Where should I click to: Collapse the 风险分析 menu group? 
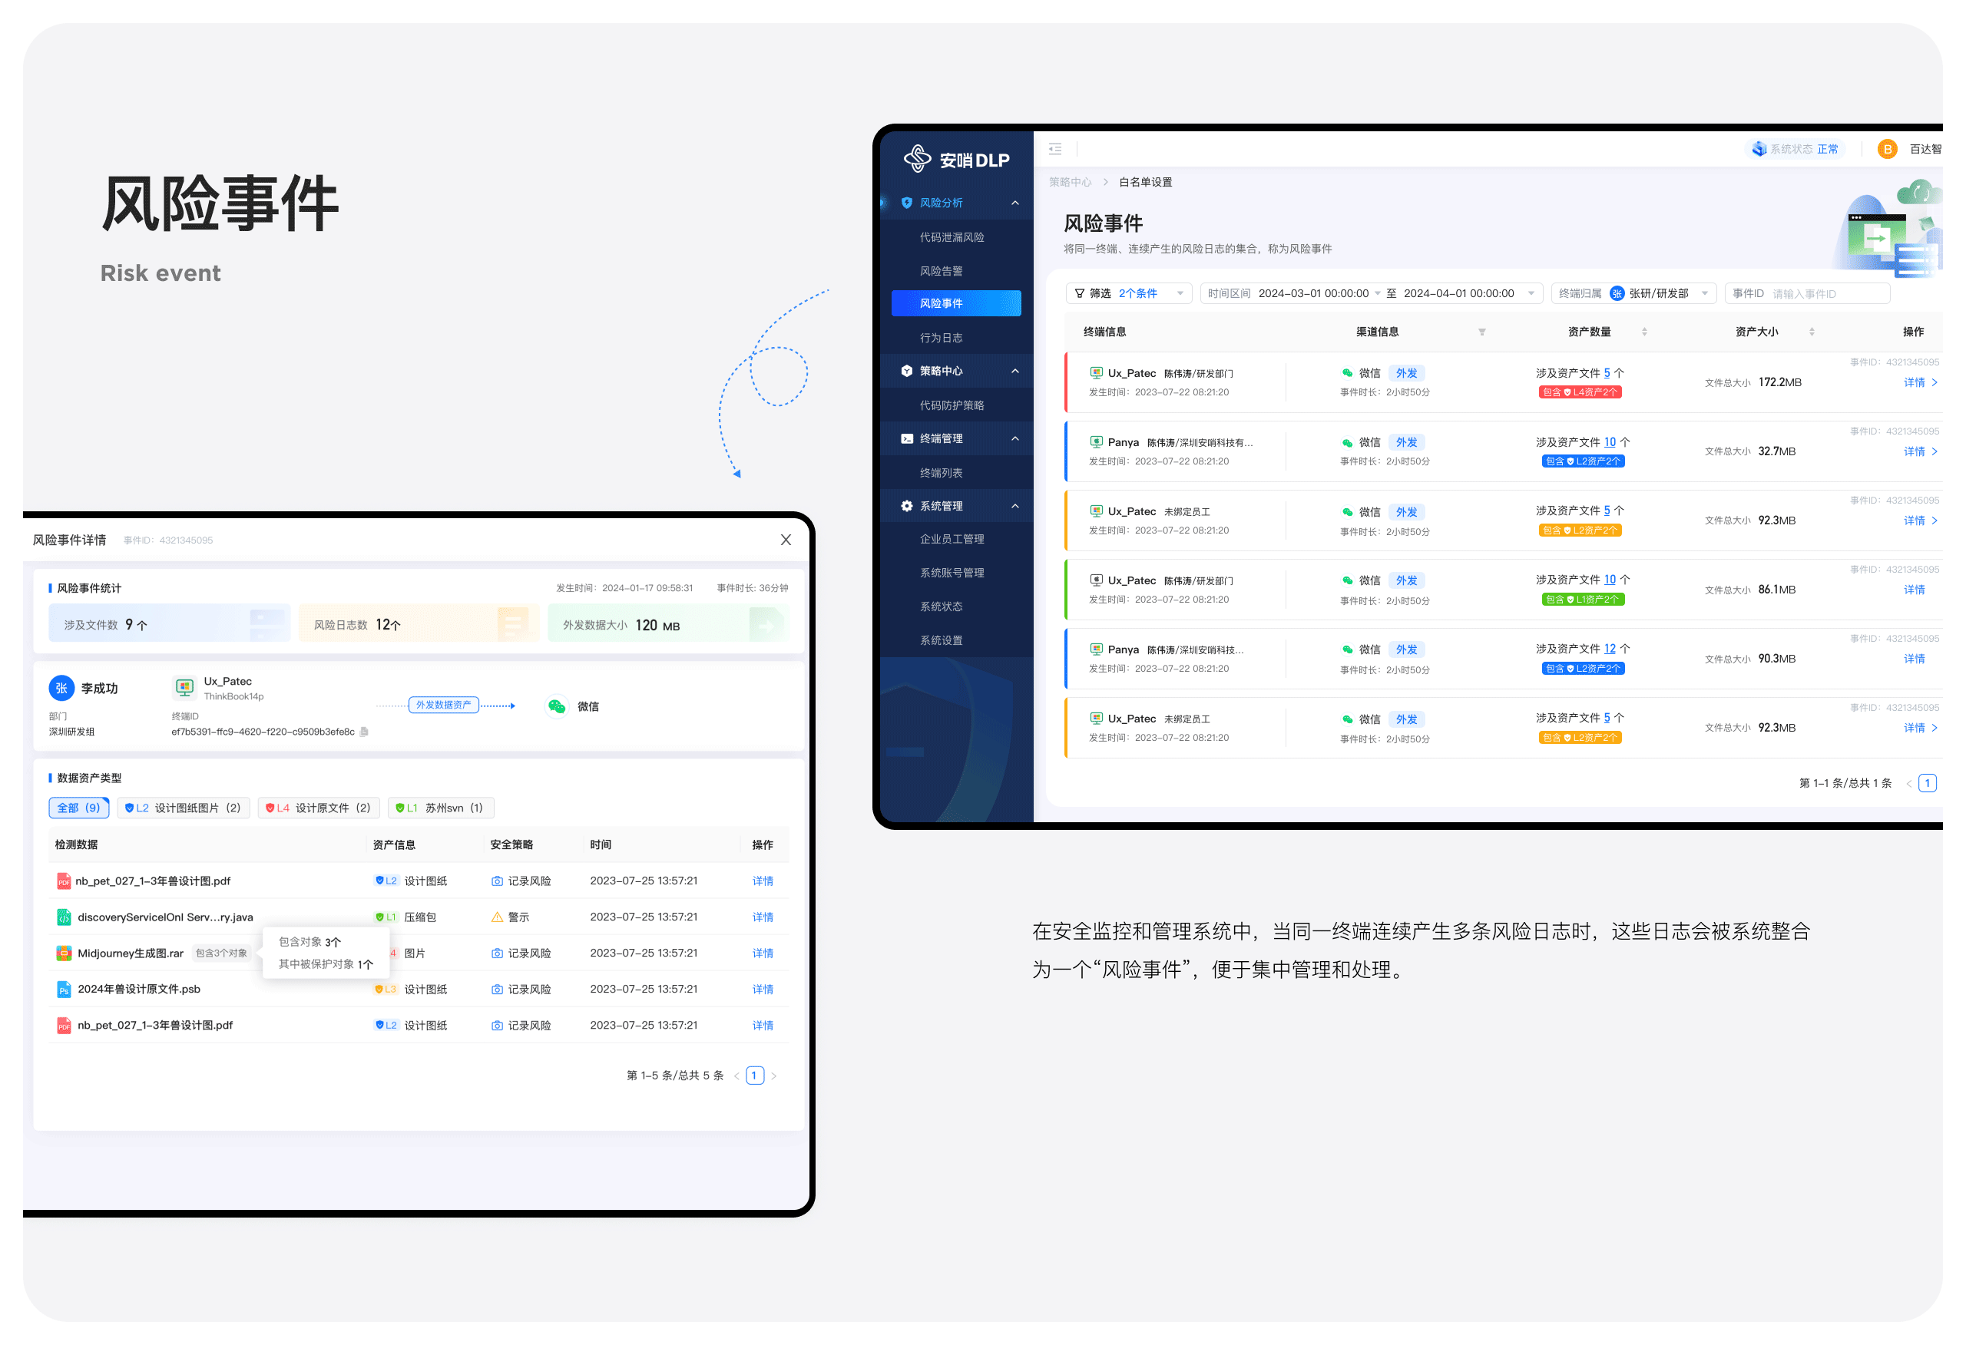pos(1014,203)
